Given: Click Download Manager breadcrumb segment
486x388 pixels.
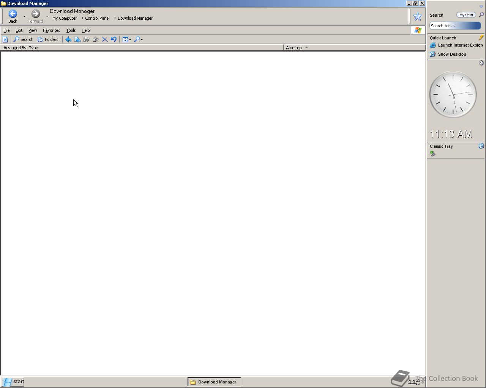Looking at the screenshot, I should 135,18.
